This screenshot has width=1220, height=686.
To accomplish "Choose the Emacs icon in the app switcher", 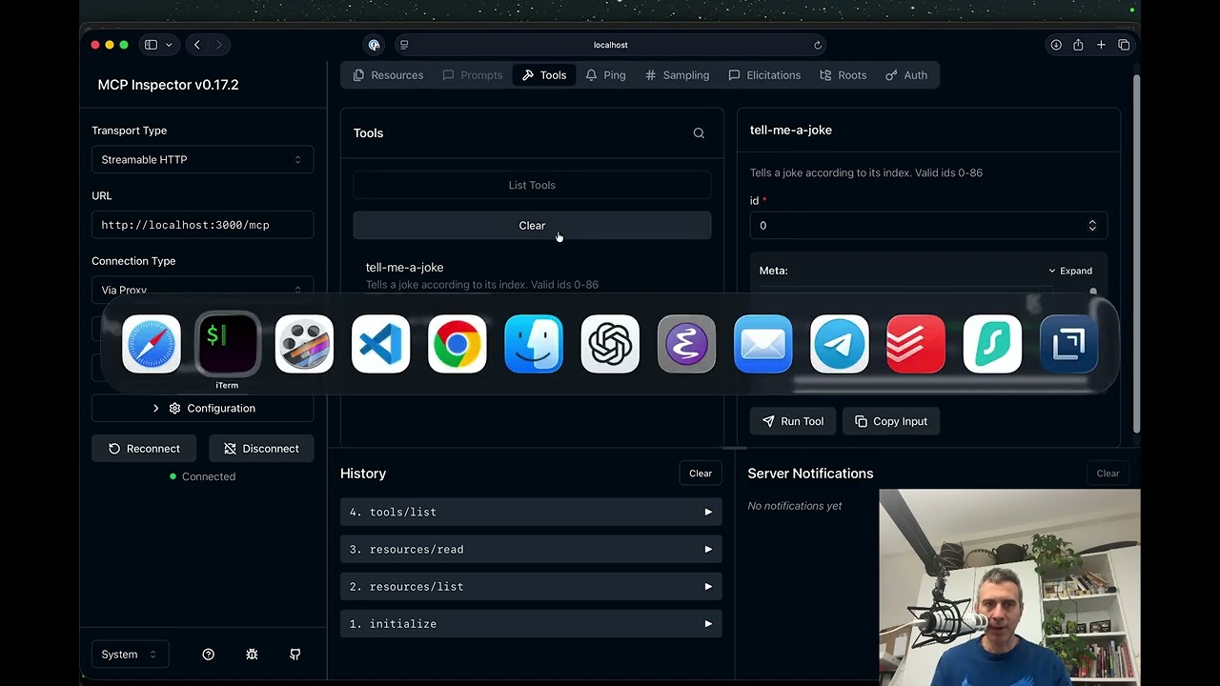I will [x=686, y=344].
